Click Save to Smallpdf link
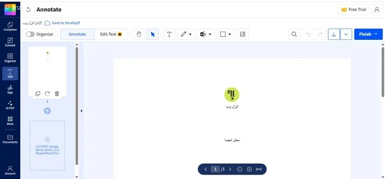This screenshot has width=385, height=179. (x=62, y=23)
